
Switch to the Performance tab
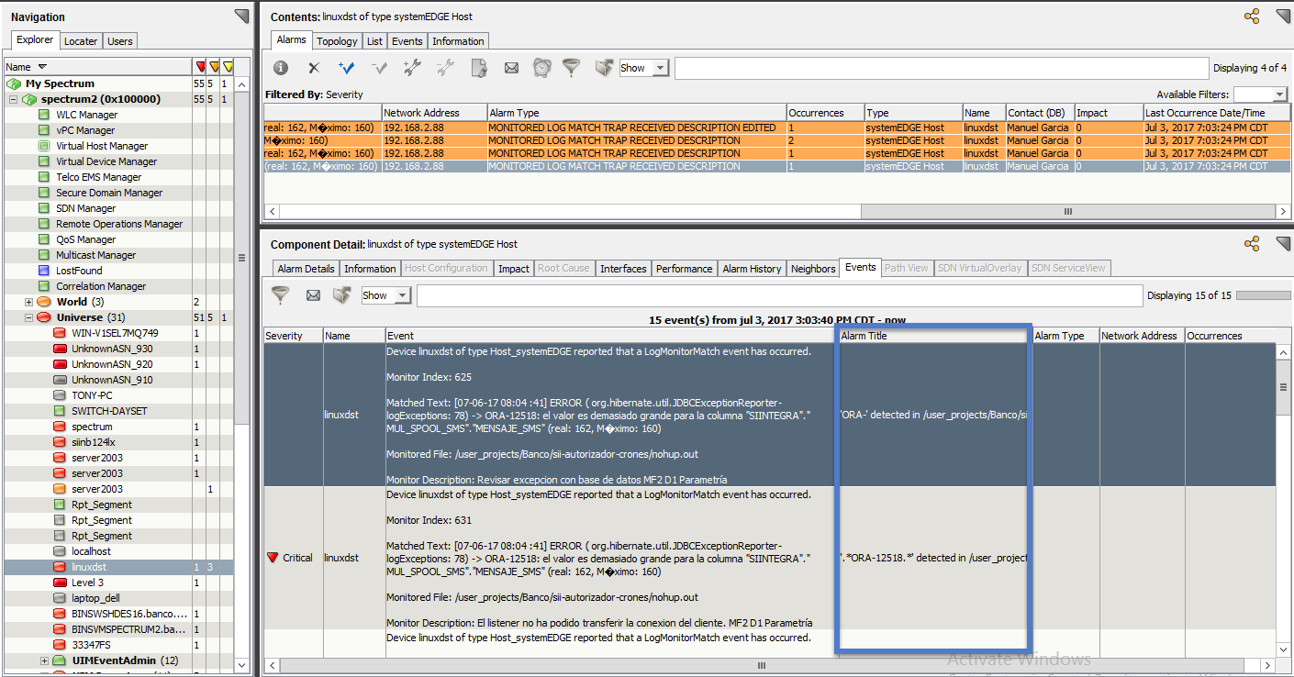[684, 269]
